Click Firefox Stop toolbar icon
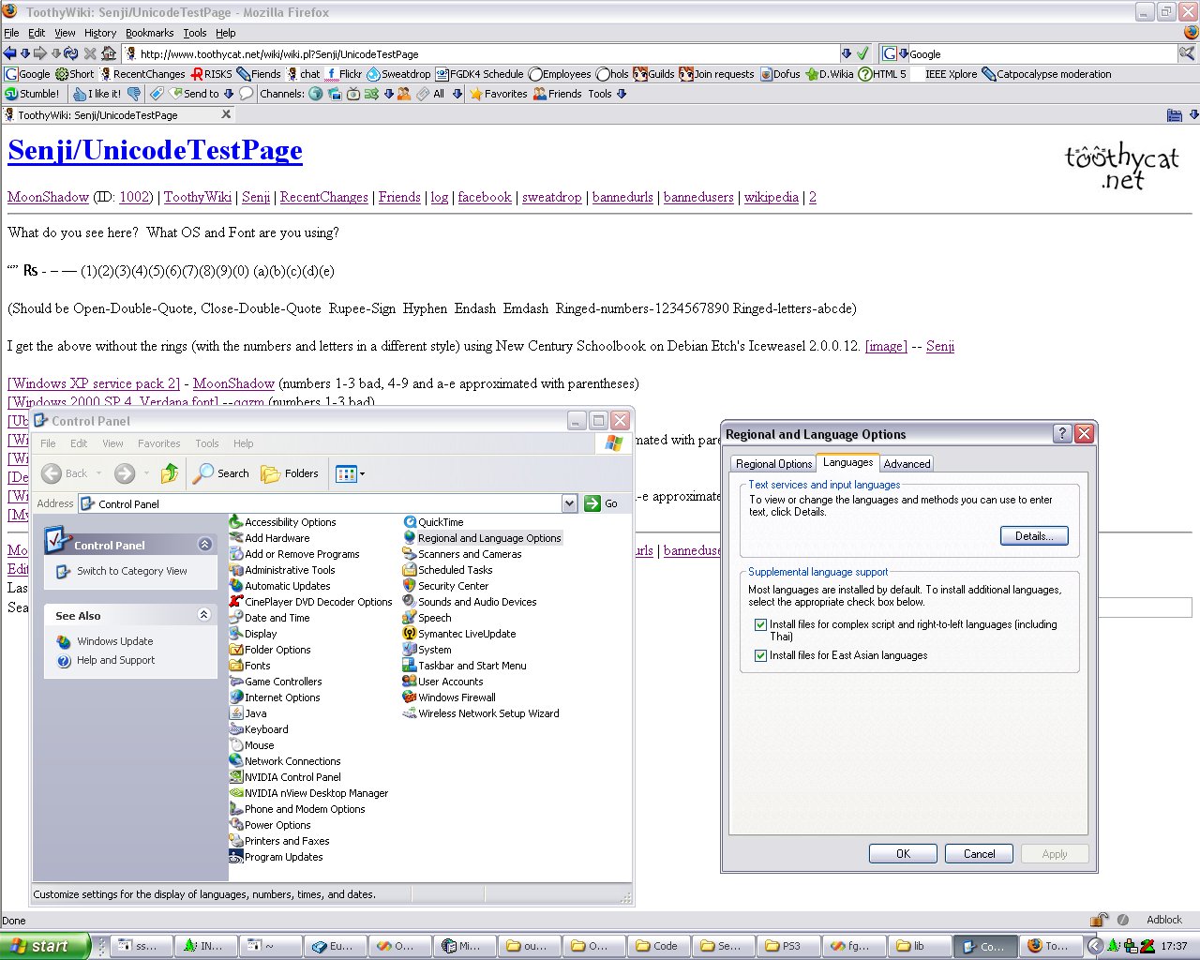 [90, 53]
